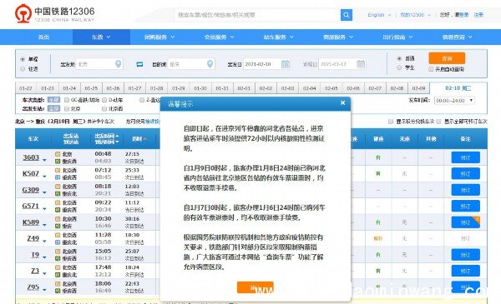Click the top search text field
Image resolution: width=501 pixels, height=304 pixels.
257,15
